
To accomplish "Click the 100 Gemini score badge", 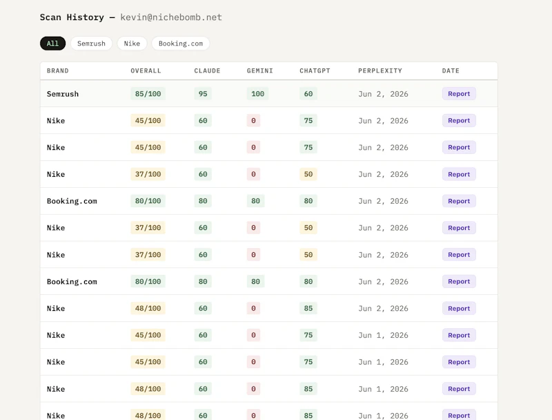I will (257, 94).
